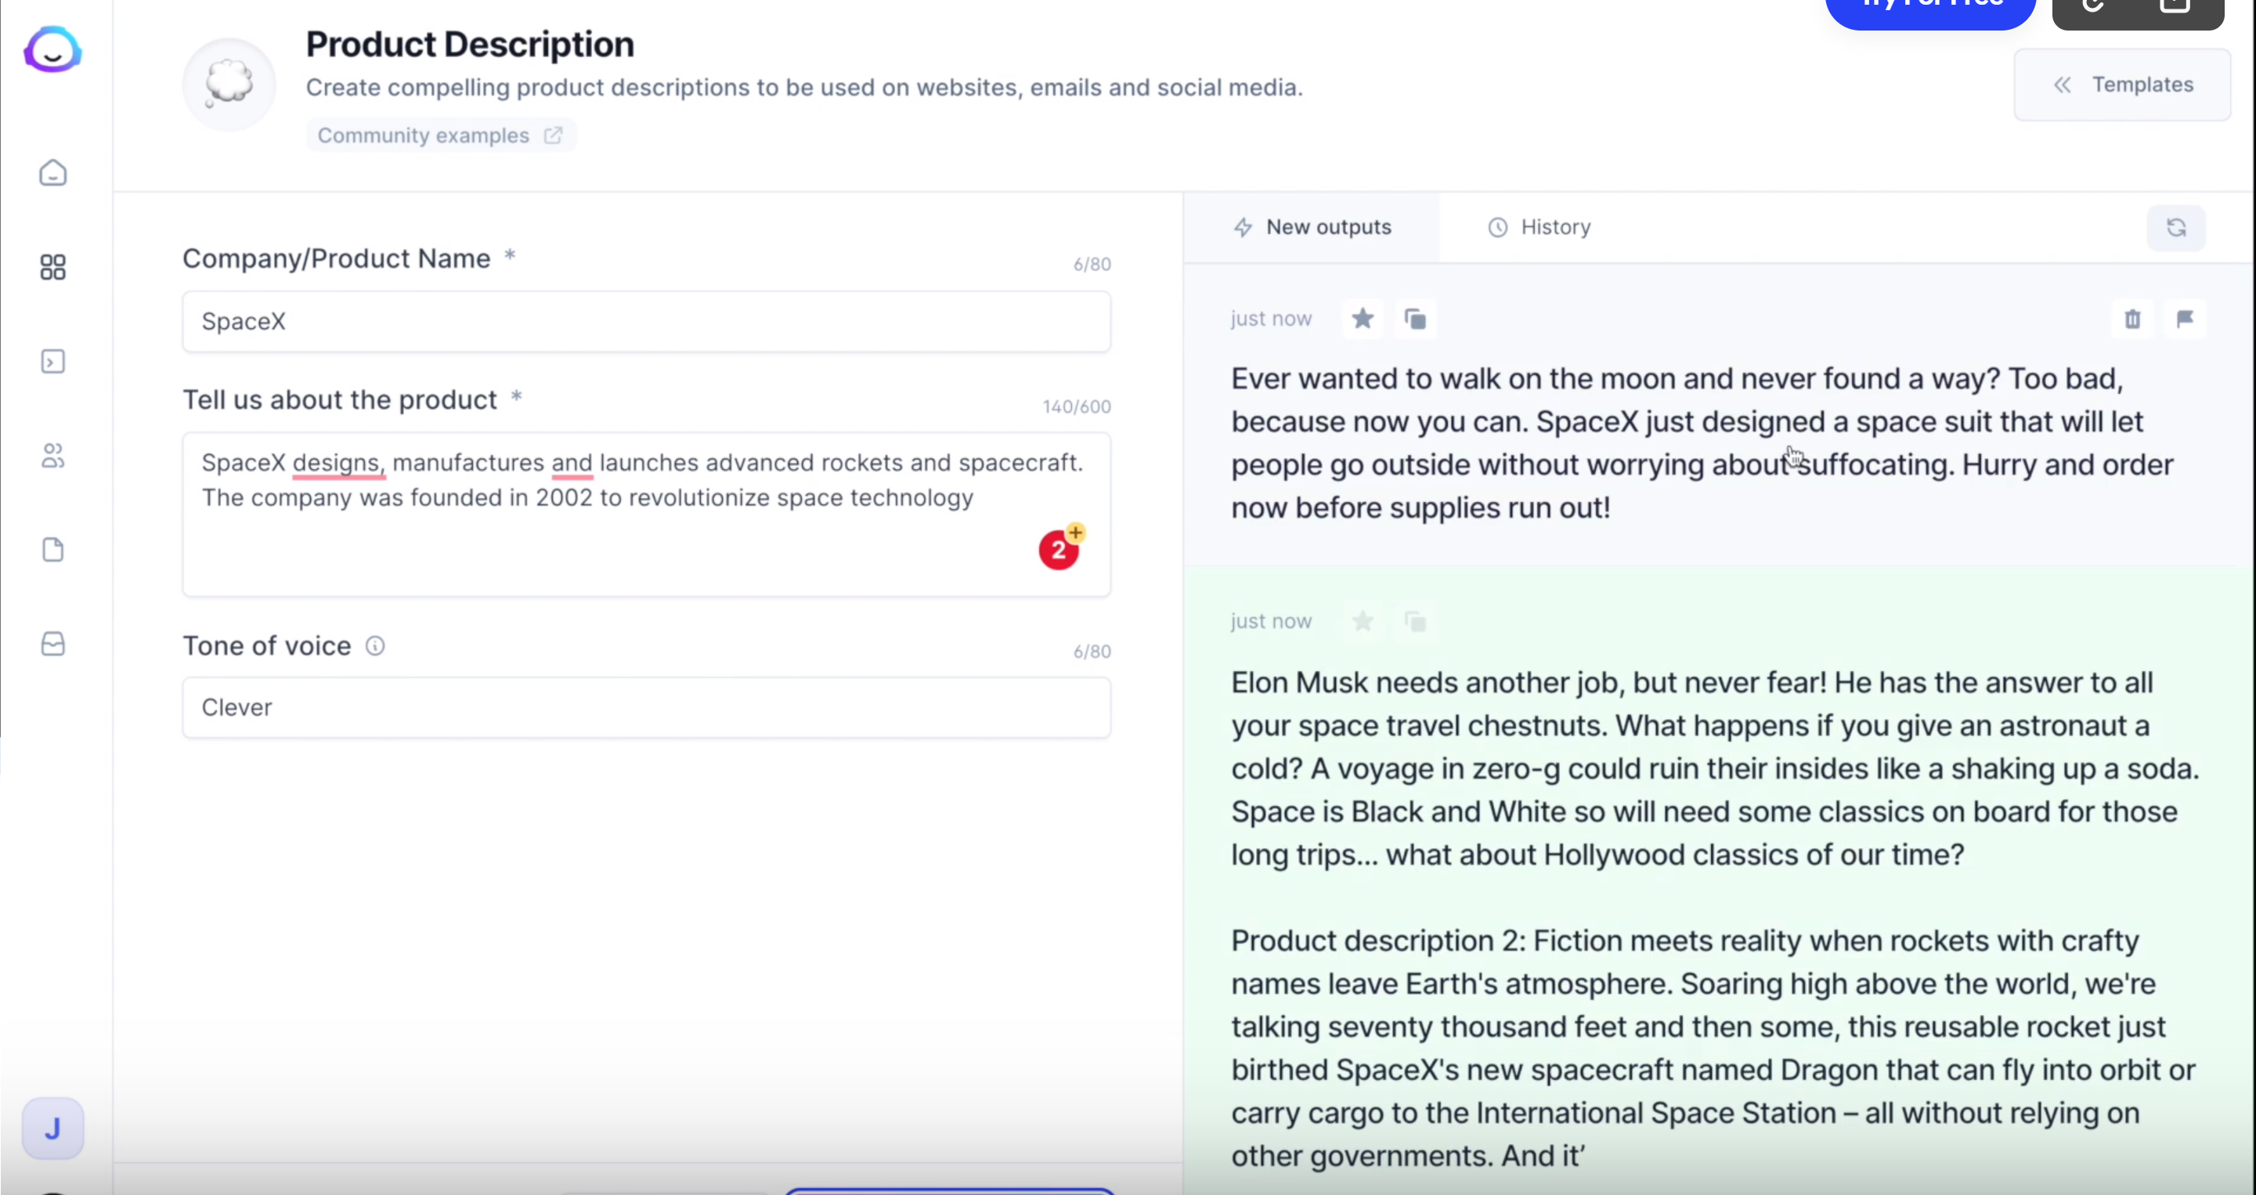Delete the first output with trash icon
This screenshot has height=1195, width=2256.
tap(2132, 318)
